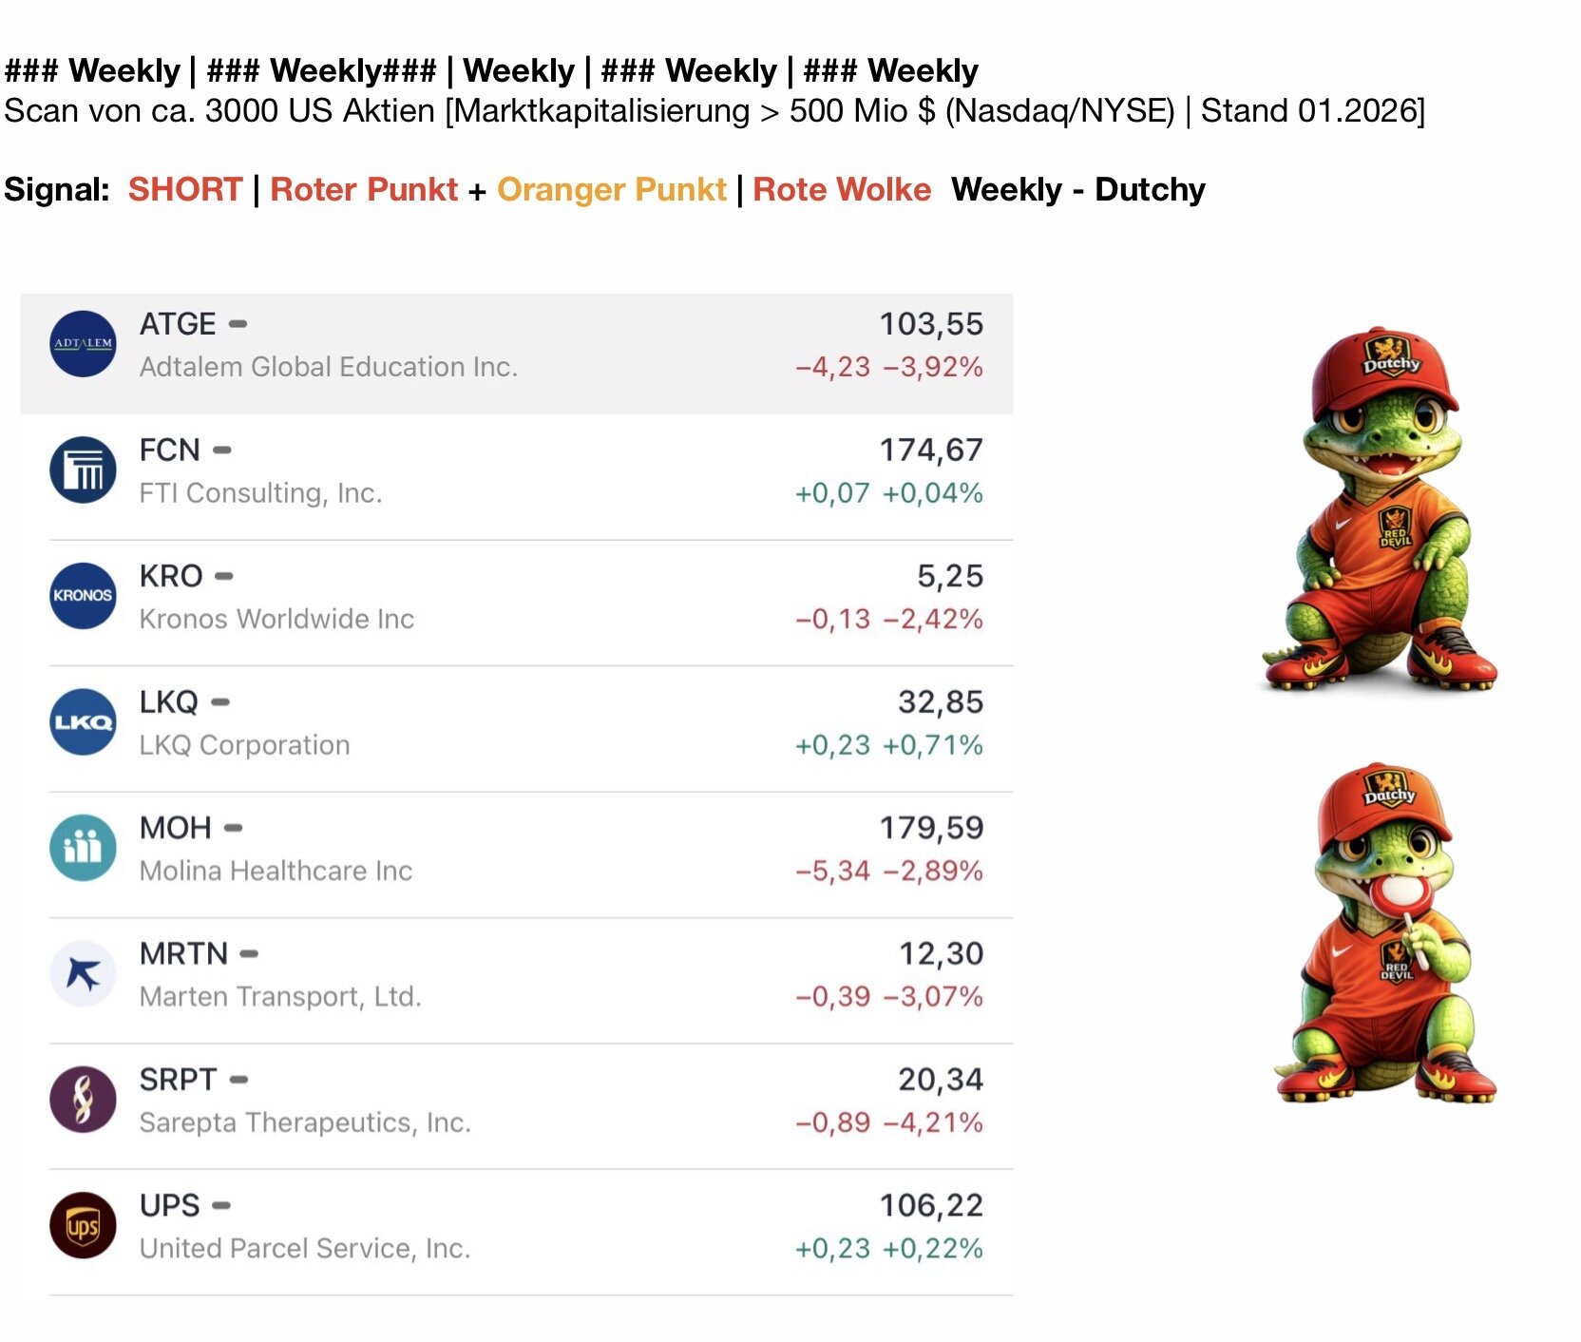
Task: Click the dash marker beside MOH
Action: 233,829
